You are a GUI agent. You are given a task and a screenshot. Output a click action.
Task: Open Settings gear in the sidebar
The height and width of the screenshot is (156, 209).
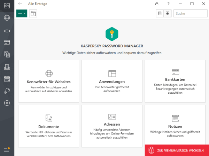(7, 103)
